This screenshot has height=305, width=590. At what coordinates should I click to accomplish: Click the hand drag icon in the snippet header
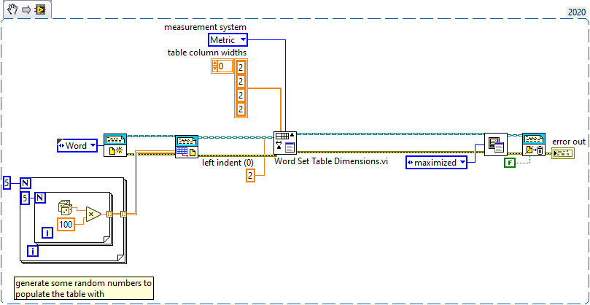(13, 8)
